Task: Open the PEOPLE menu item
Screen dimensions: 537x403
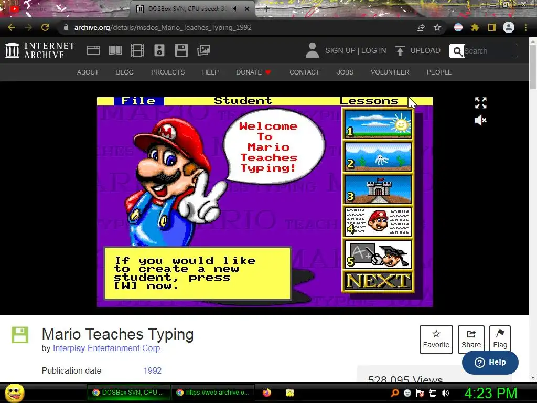Action: 439,72
